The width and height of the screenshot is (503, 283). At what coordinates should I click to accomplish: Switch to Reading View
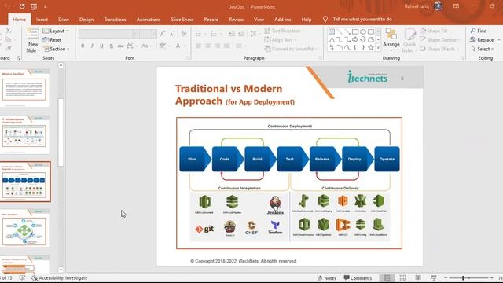[418, 277]
